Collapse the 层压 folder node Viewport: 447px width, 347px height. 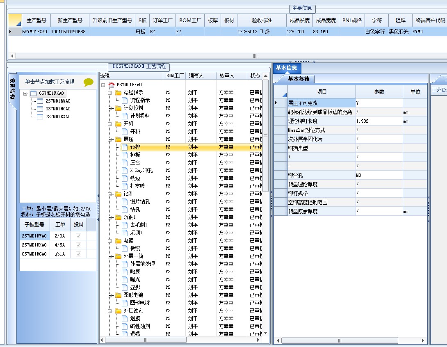coord(110,139)
